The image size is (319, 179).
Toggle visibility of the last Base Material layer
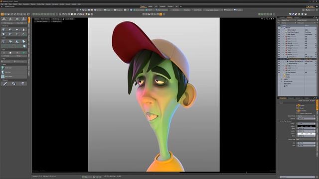[279, 73]
